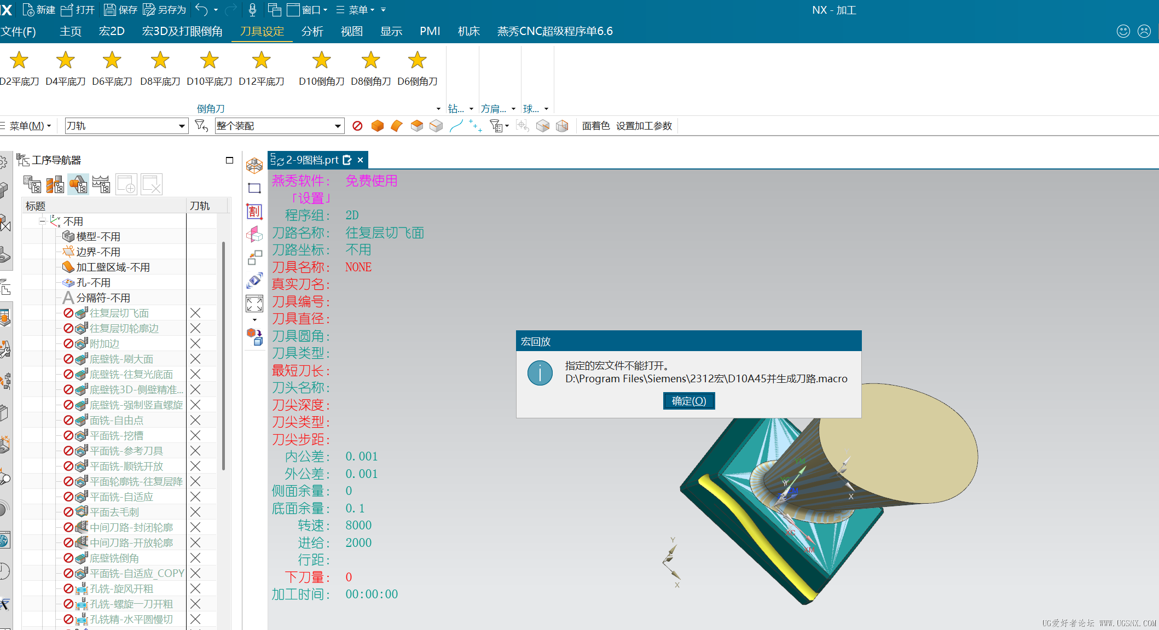Viewport: 1159px width, 630px height.
Task: Switch to Geometry View icon
Action: pos(78,185)
